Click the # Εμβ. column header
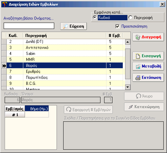Viewport: 167px width, 153px height. pyautogui.click(x=114, y=36)
